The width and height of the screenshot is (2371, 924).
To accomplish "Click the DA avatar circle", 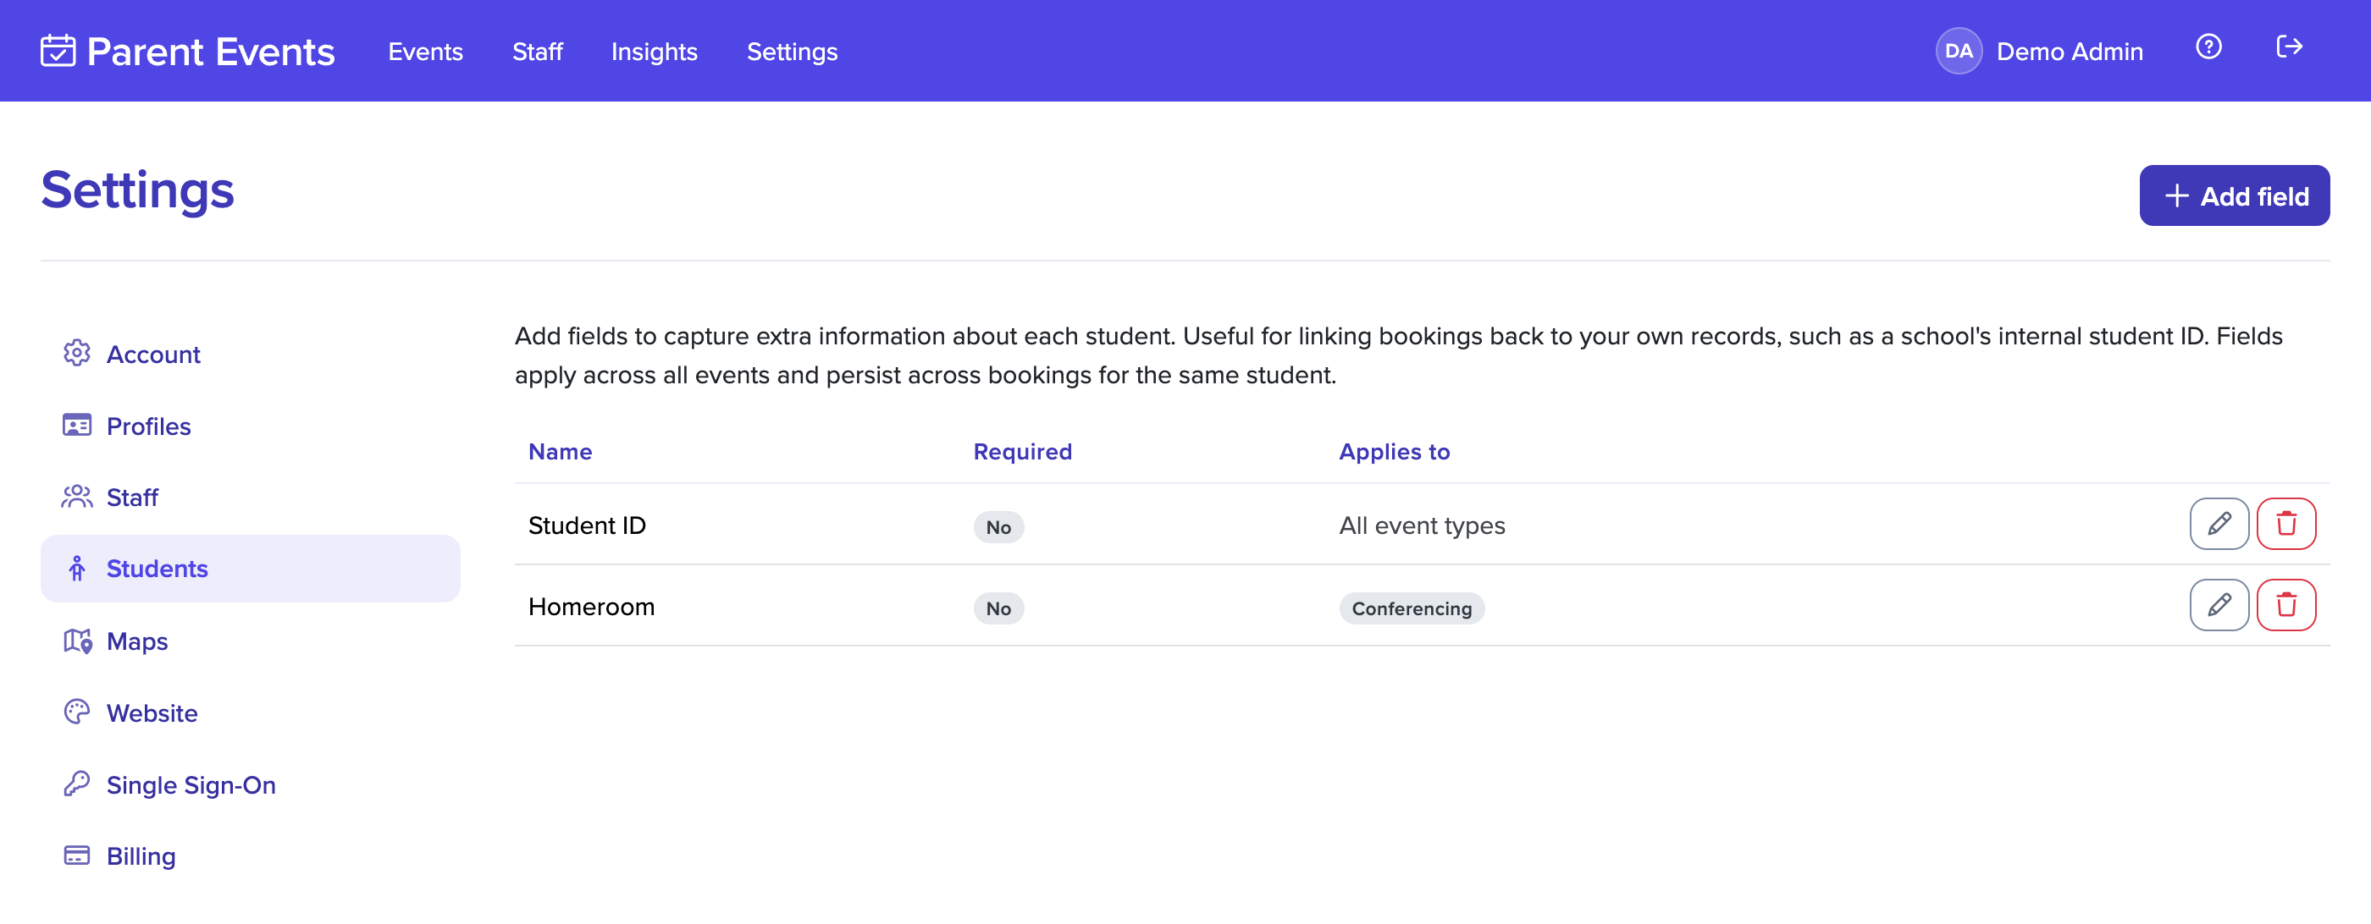I will click(1959, 51).
